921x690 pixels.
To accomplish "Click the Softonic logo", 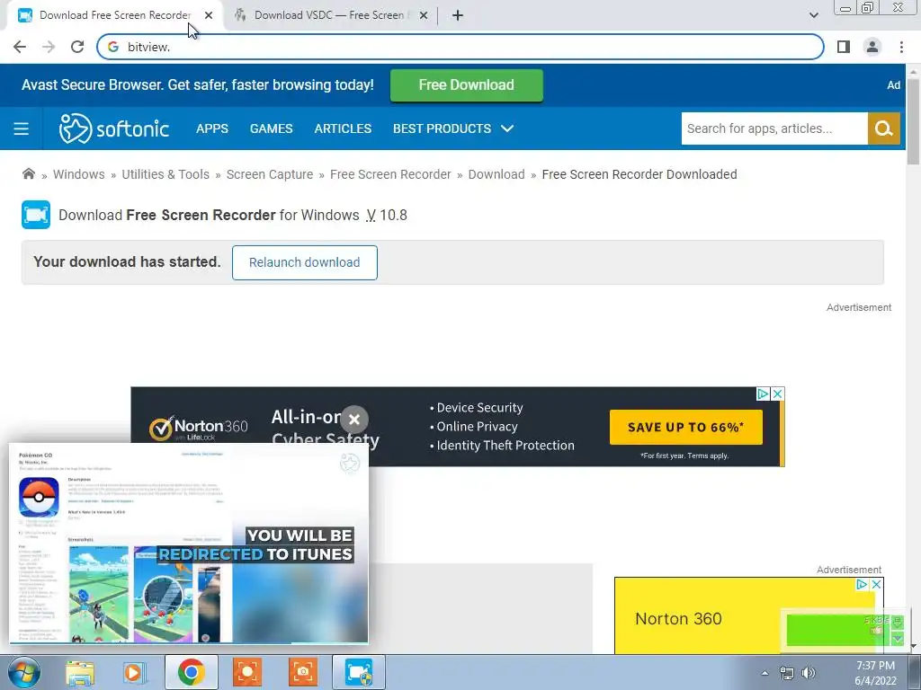I will (x=114, y=128).
